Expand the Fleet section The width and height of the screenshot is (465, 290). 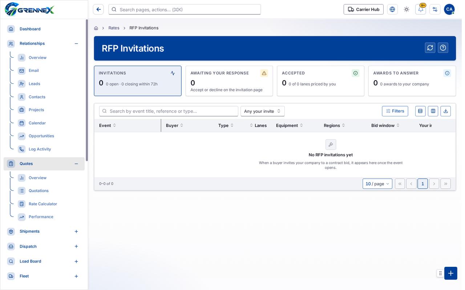pyautogui.click(x=76, y=276)
